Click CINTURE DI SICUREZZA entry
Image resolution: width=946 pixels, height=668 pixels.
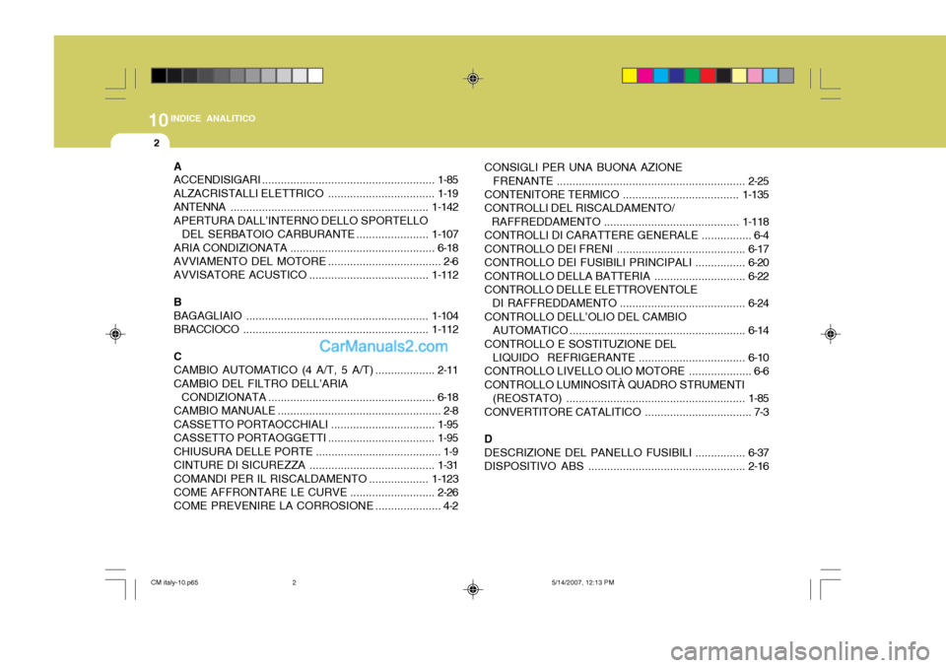point(315,465)
